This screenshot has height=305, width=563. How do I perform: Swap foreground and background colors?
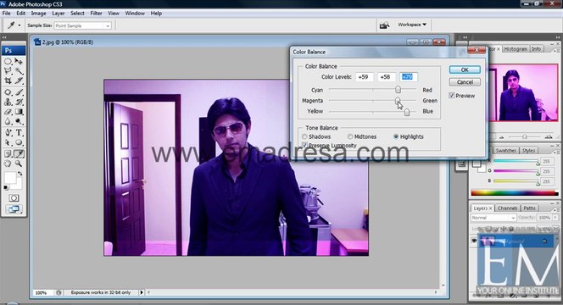coord(20,174)
